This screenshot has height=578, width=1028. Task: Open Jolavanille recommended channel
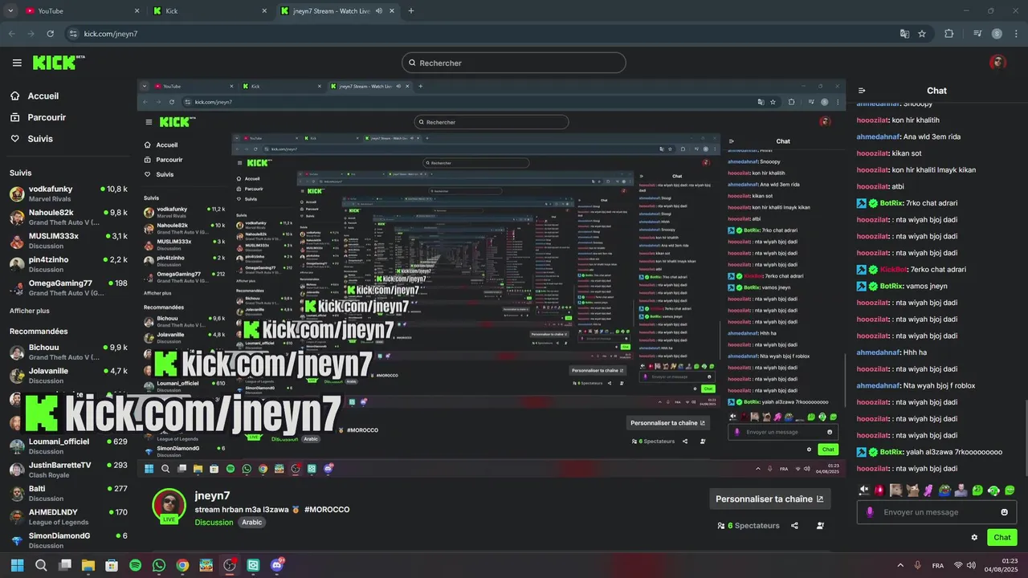point(68,375)
